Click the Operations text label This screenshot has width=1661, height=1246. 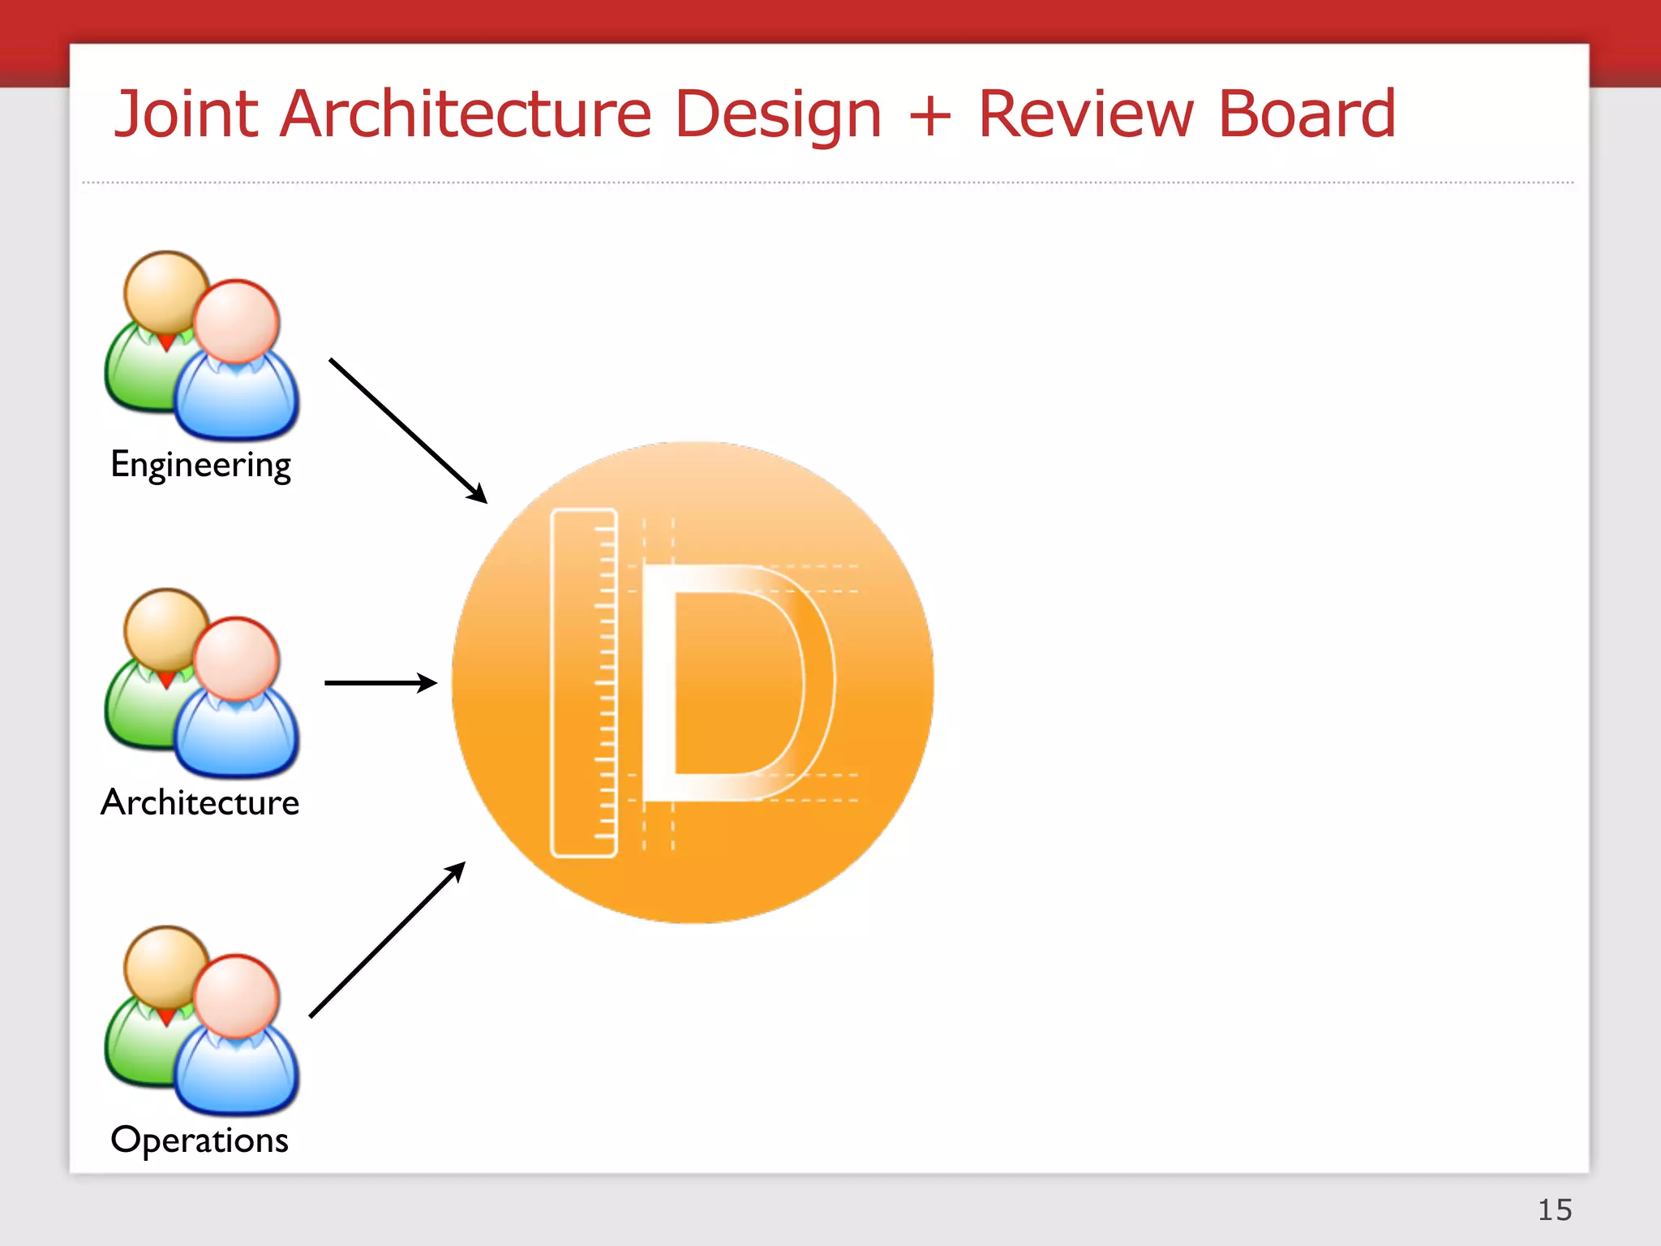pyautogui.click(x=200, y=1140)
